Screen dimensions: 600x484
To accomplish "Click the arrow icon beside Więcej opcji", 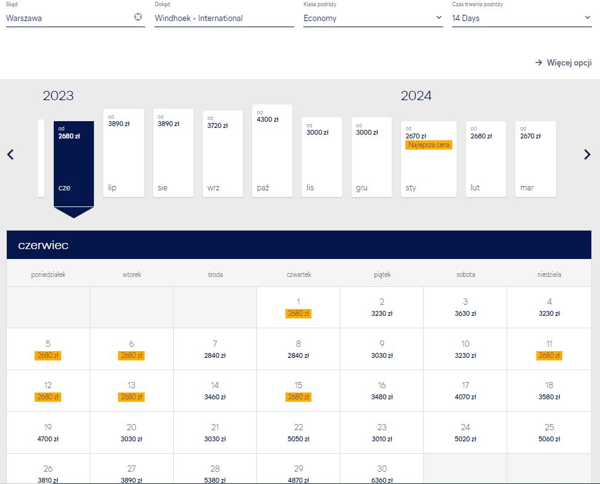I will click(538, 62).
